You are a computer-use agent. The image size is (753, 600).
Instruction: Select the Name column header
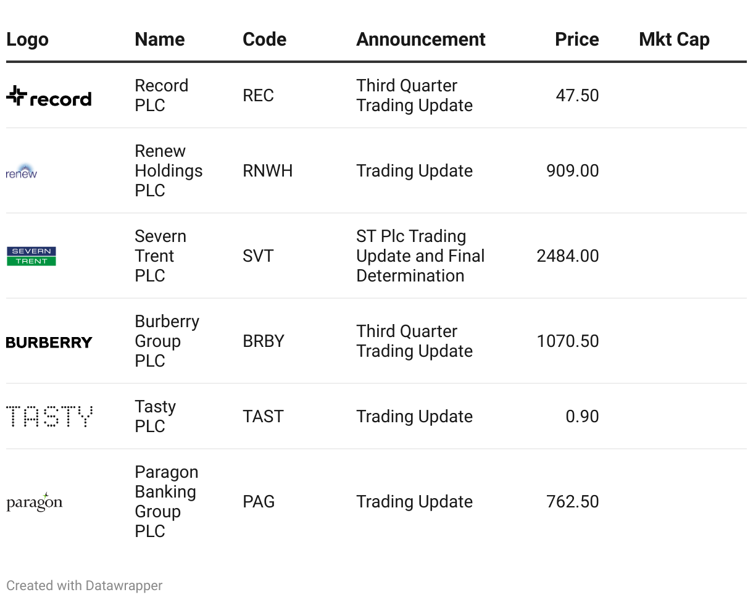click(159, 40)
